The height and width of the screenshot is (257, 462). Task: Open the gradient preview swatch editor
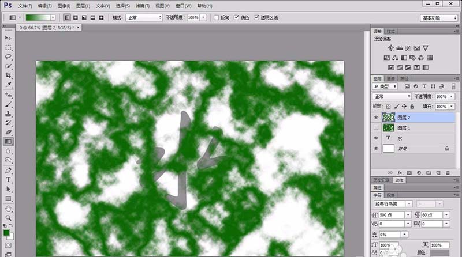point(38,18)
